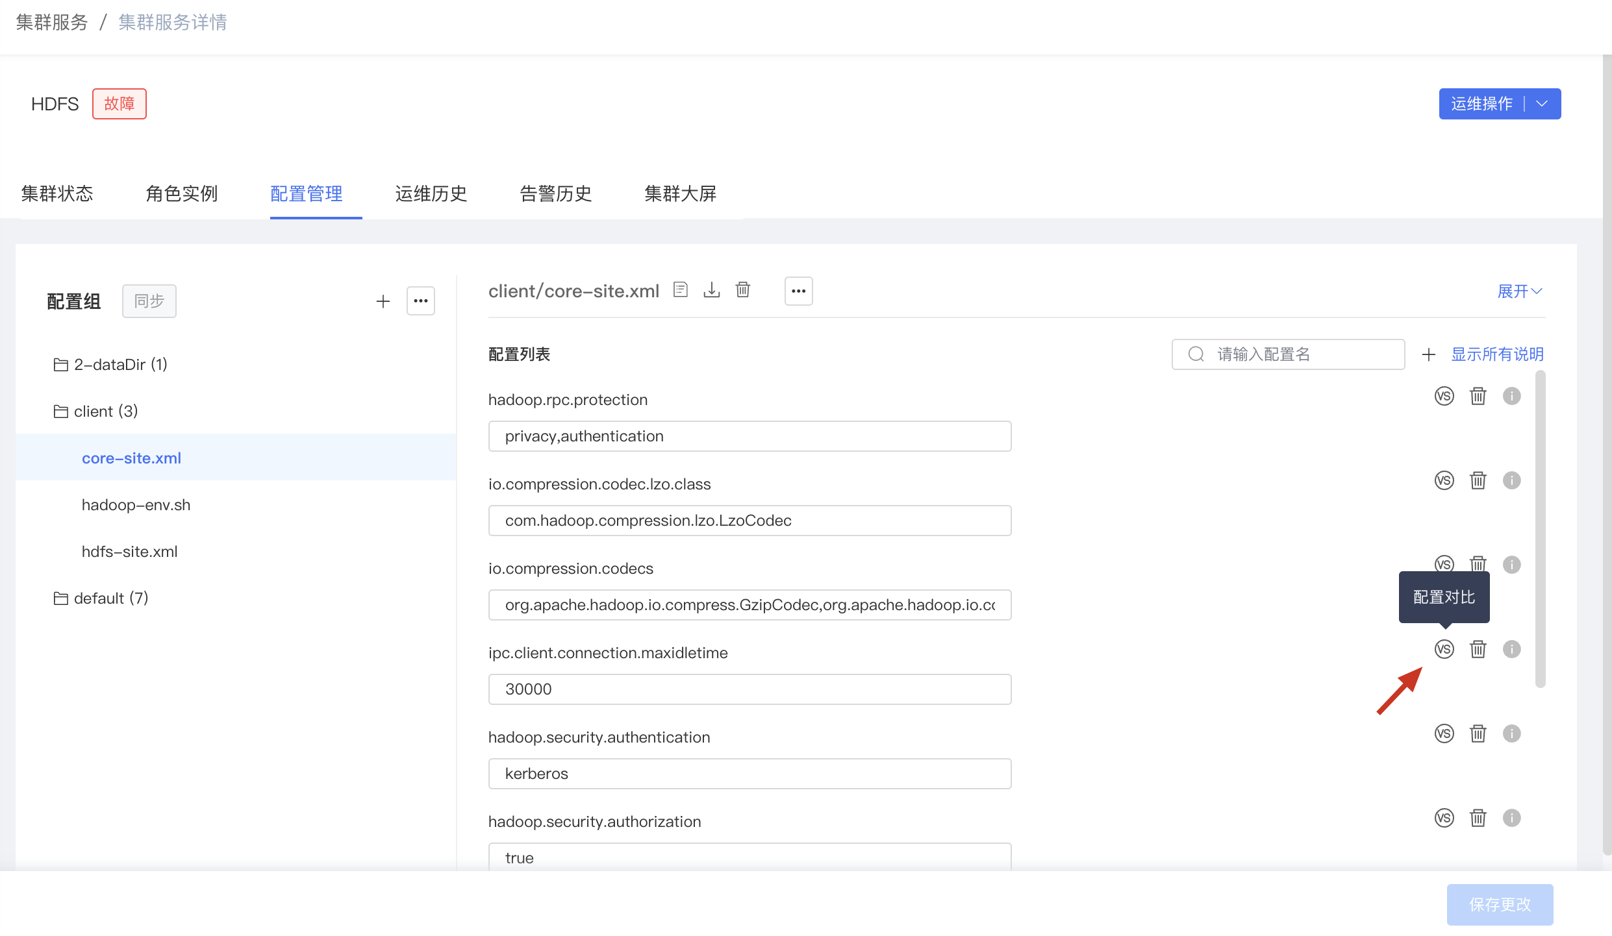Delete the client/core-site.xml file
This screenshot has width=1612, height=936.
pos(743,290)
